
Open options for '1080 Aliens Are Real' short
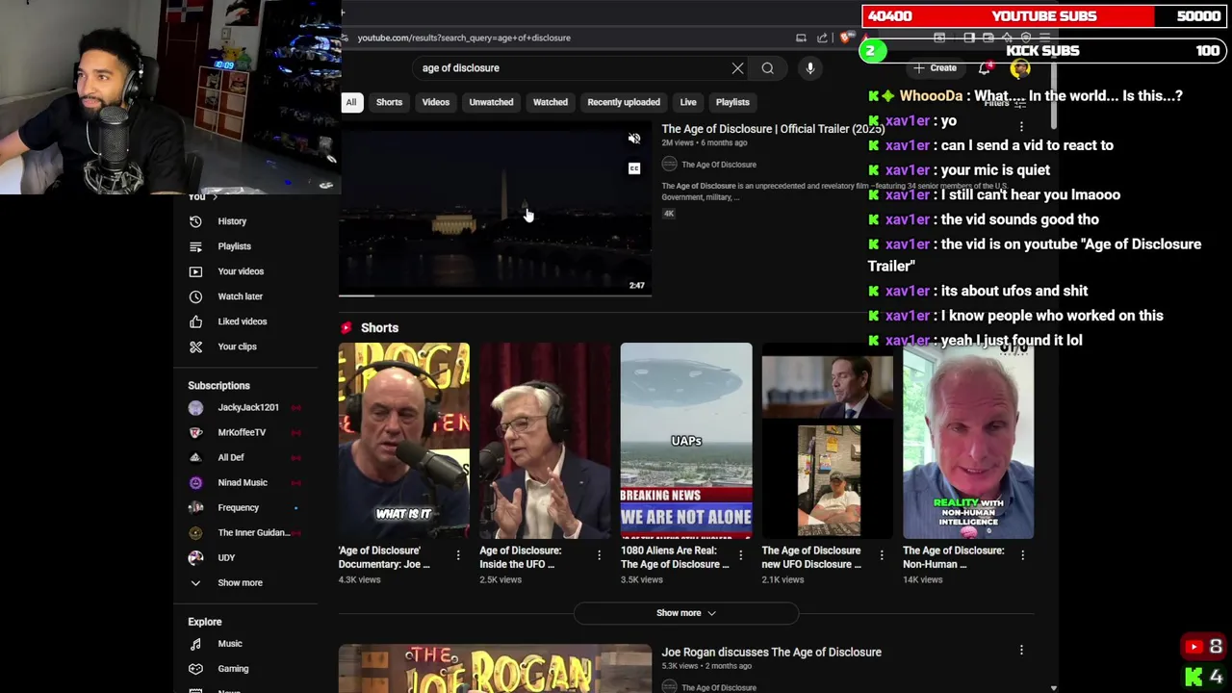740,555
